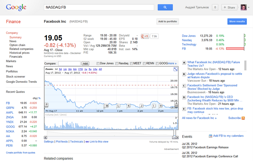Click news item letter badge D
The image size is (253, 161).
click(x=184, y=97)
